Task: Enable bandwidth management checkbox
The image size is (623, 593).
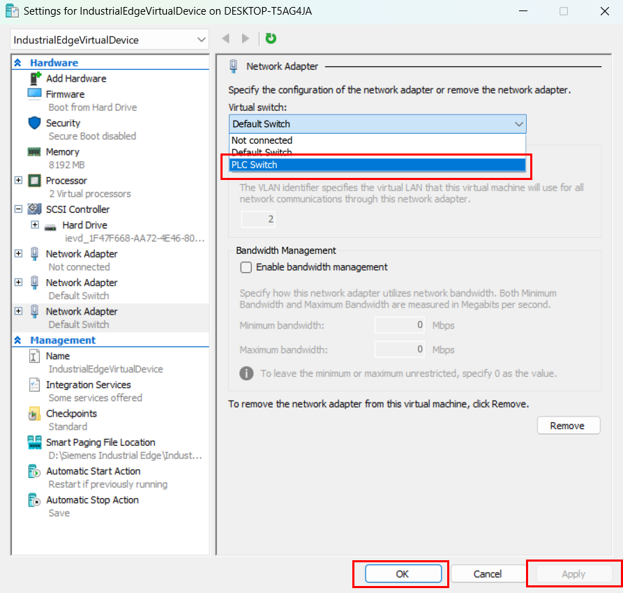Action: [246, 267]
